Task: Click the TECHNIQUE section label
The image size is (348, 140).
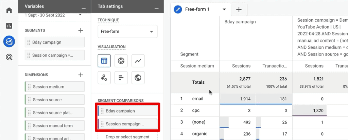Action: pos(108,20)
